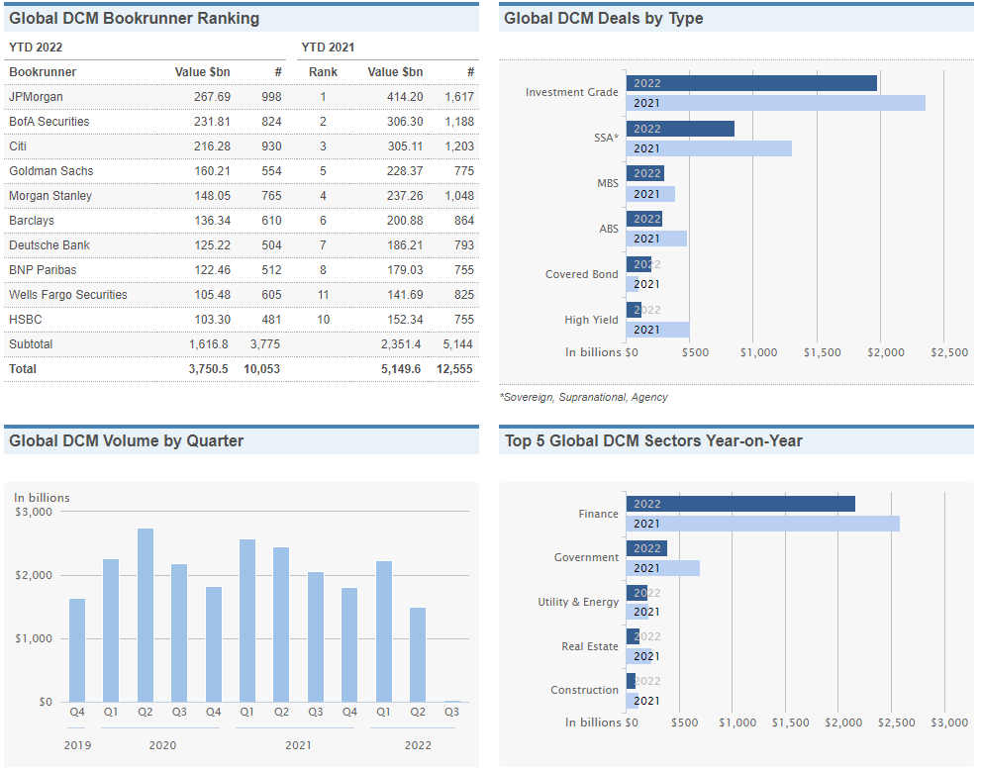Select the Barclays bookrunner name
Screen dimensions: 981x771
32,221
